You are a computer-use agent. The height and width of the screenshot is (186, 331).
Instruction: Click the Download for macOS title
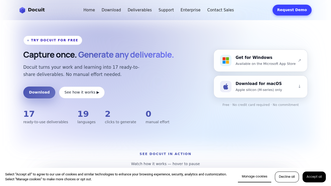click(x=259, y=84)
